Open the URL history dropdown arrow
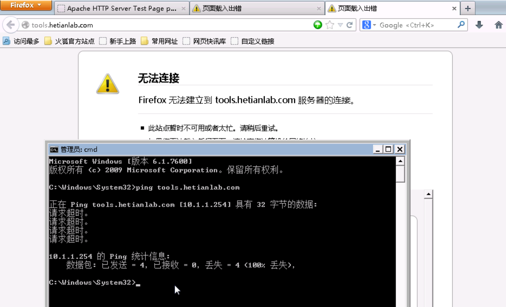506x307 pixels. [x=340, y=25]
